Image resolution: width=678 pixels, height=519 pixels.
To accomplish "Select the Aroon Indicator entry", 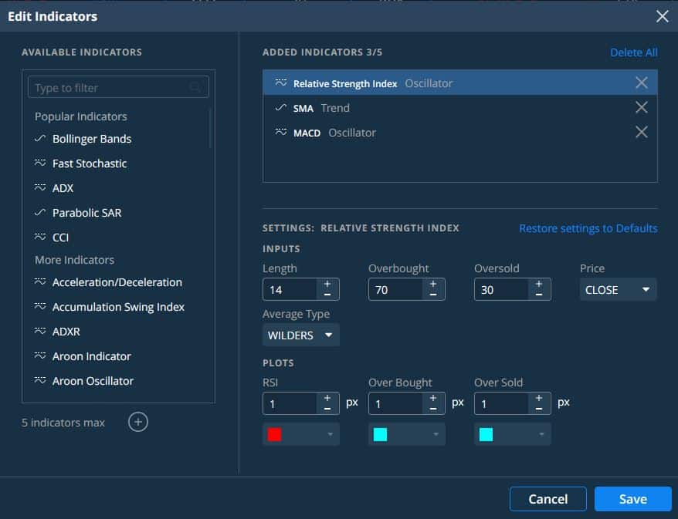I will click(x=92, y=356).
